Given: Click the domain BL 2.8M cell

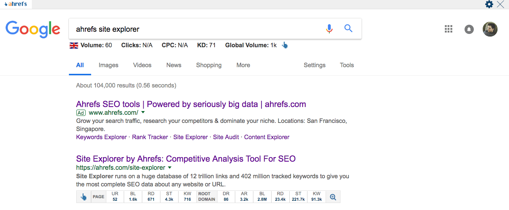Looking at the screenshot, I should 262,197.
